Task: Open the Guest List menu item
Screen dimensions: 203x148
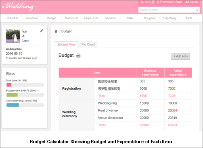Action: (71, 18)
